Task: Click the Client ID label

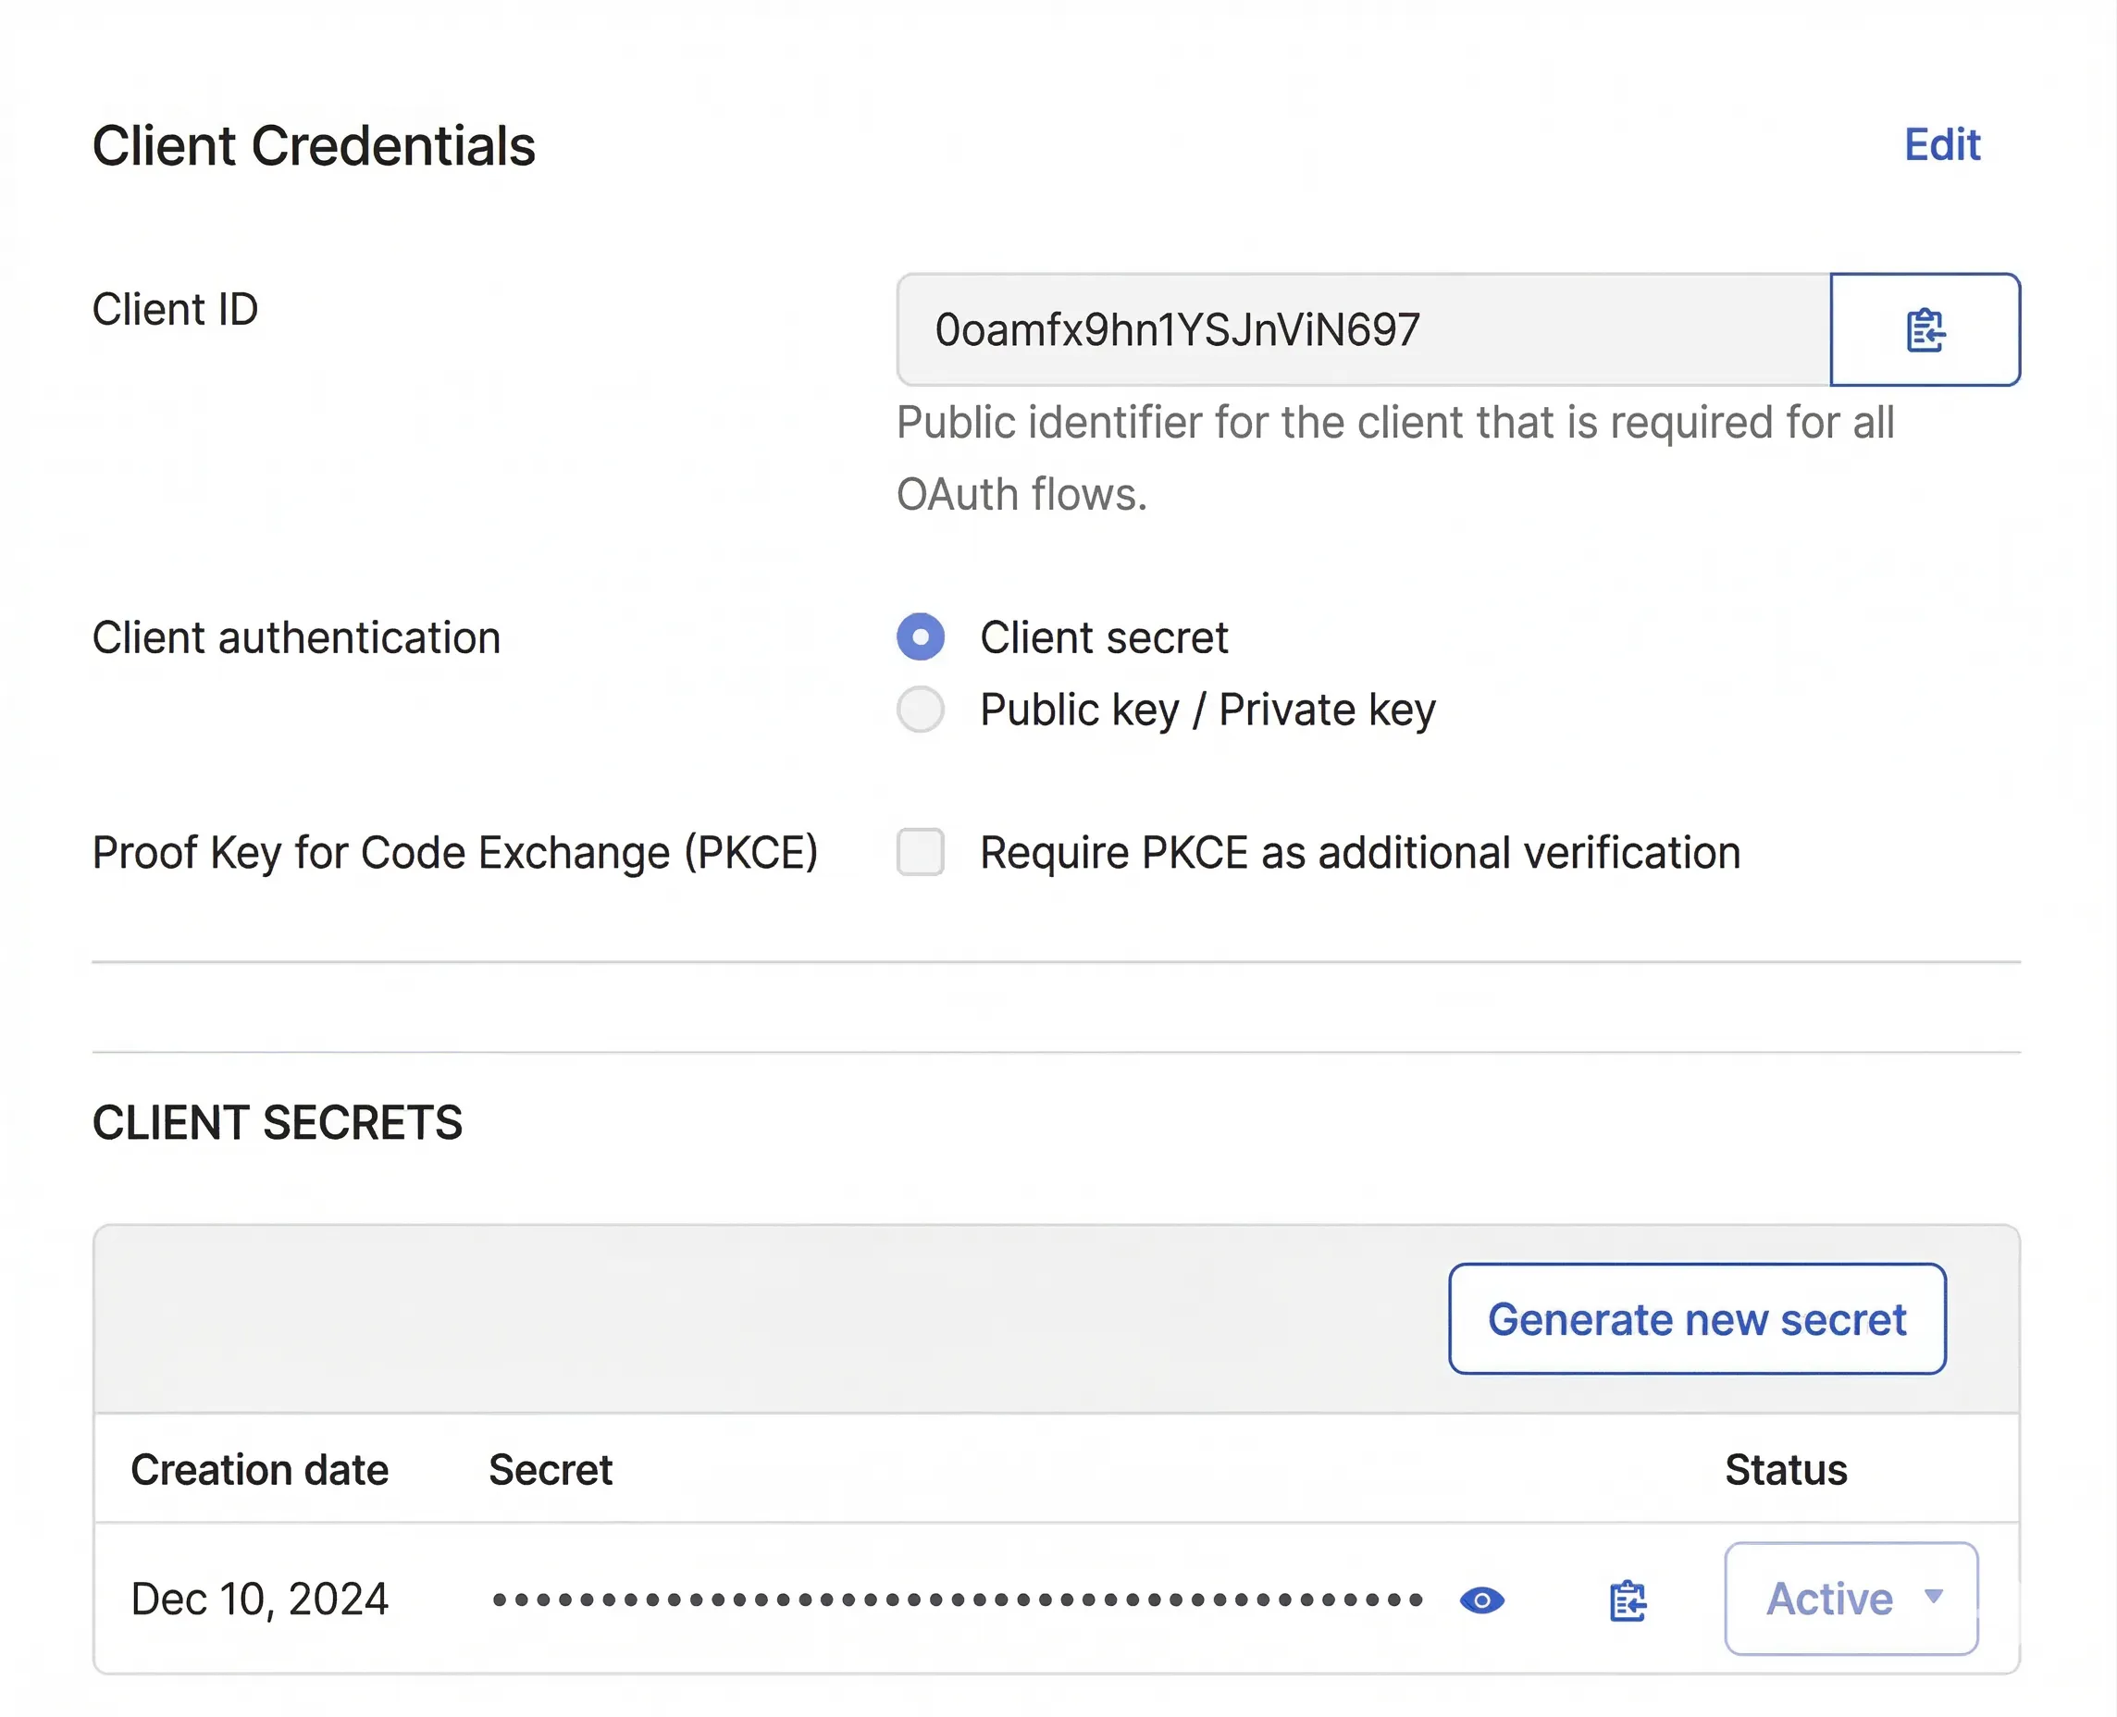Action: 175,310
